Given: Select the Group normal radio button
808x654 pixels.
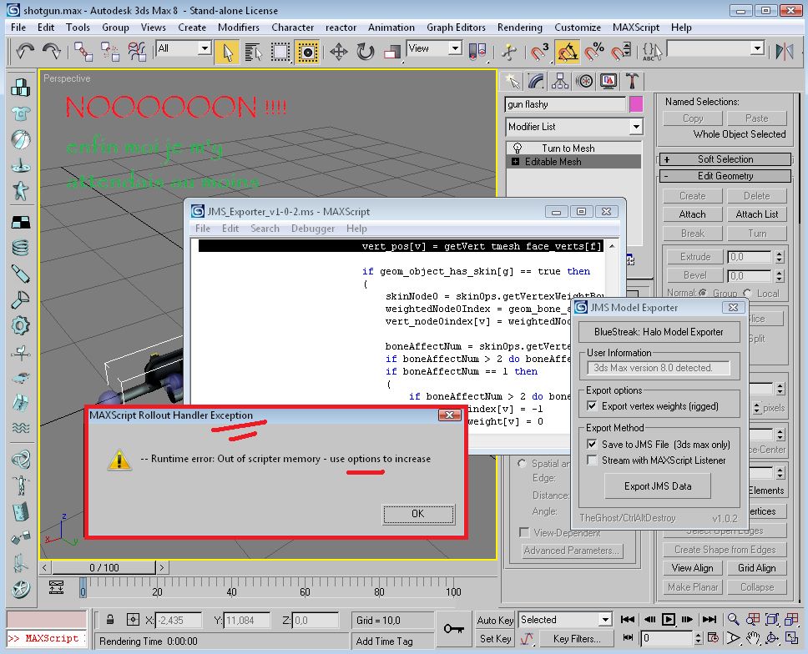Looking at the screenshot, I should click(x=703, y=293).
